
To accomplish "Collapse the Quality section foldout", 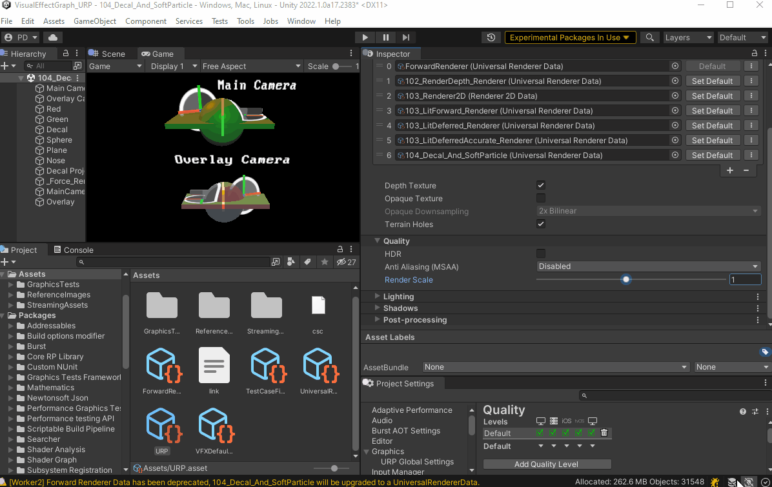I will pos(377,241).
